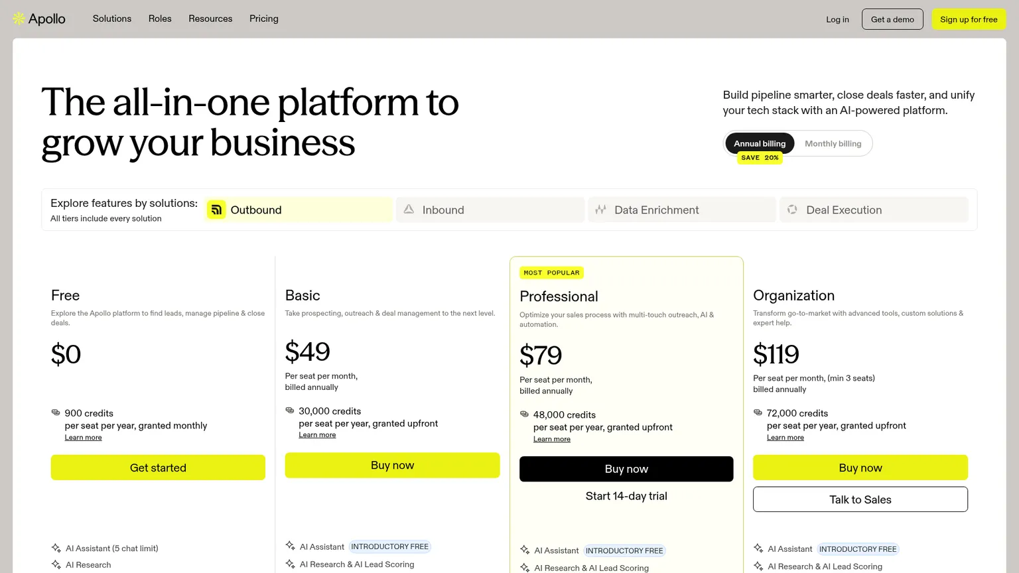Click the MOST POPULAR badge
1019x573 pixels.
point(551,273)
